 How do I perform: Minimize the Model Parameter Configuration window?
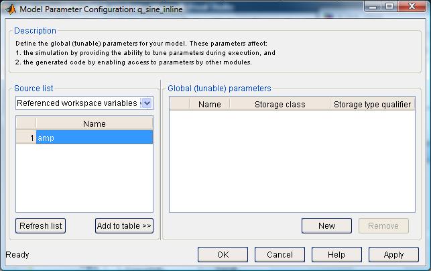(373, 6)
